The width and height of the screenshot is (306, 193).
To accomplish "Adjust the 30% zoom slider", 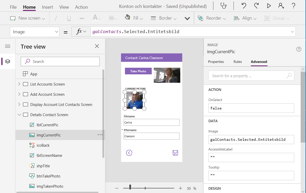I will [131, 188].
